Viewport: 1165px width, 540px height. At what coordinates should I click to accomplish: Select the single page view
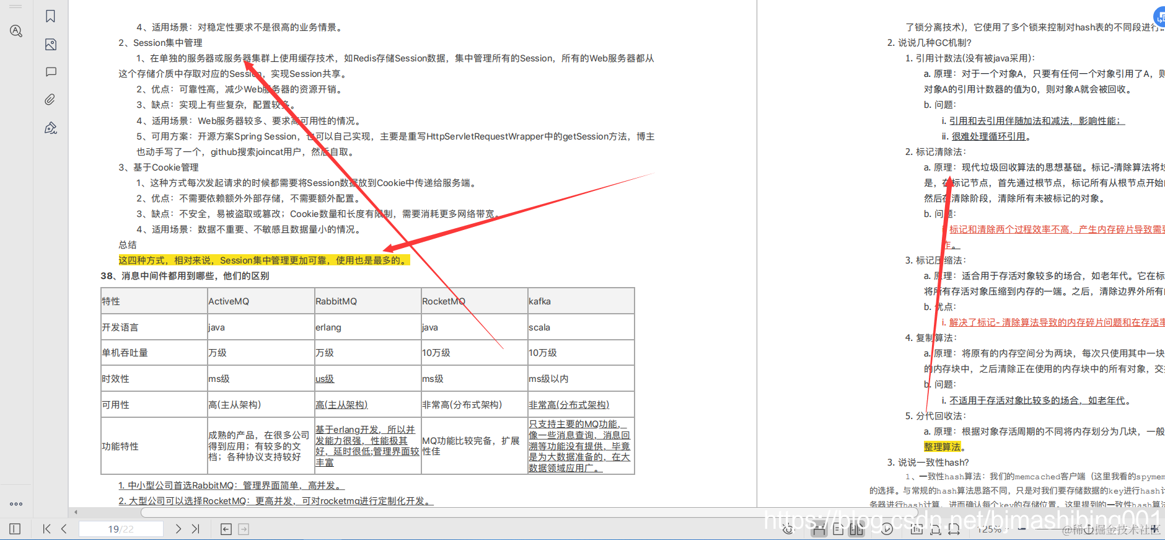tap(838, 529)
